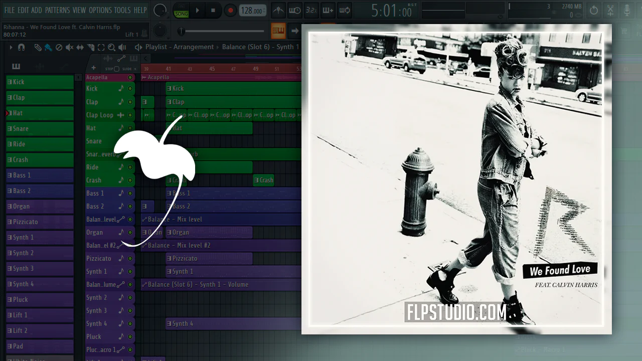The width and height of the screenshot is (642, 361).
Task: Click the speaker icon before Playlist title
Action: coord(138,47)
